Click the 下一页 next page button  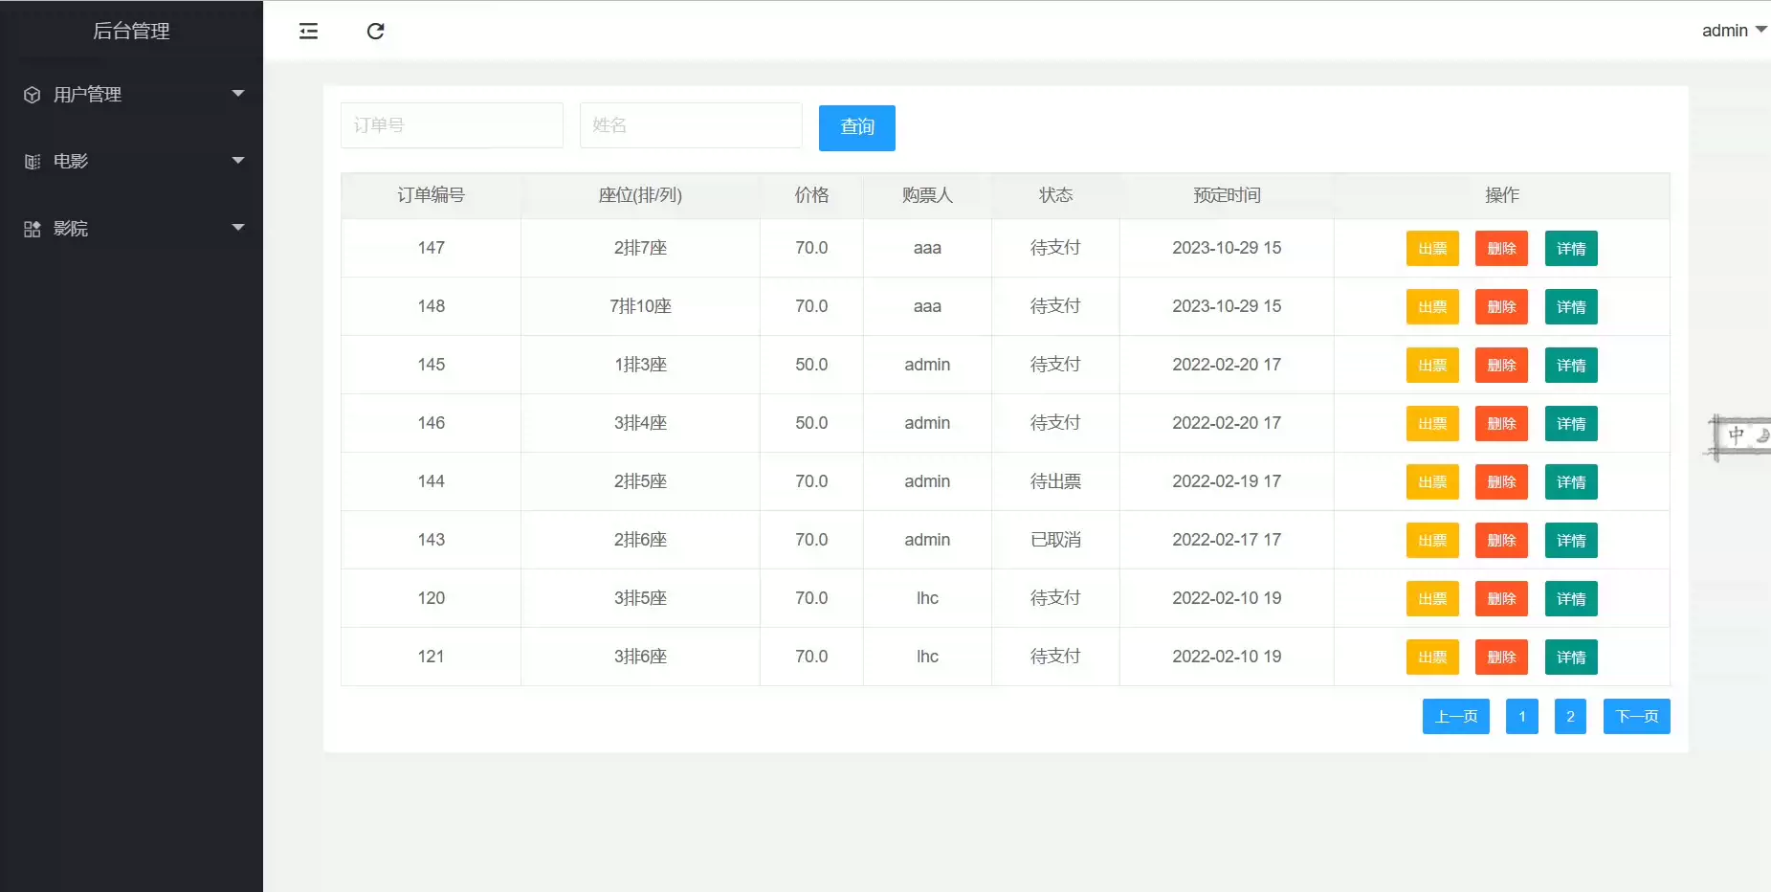pyautogui.click(x=1636, y=717)
